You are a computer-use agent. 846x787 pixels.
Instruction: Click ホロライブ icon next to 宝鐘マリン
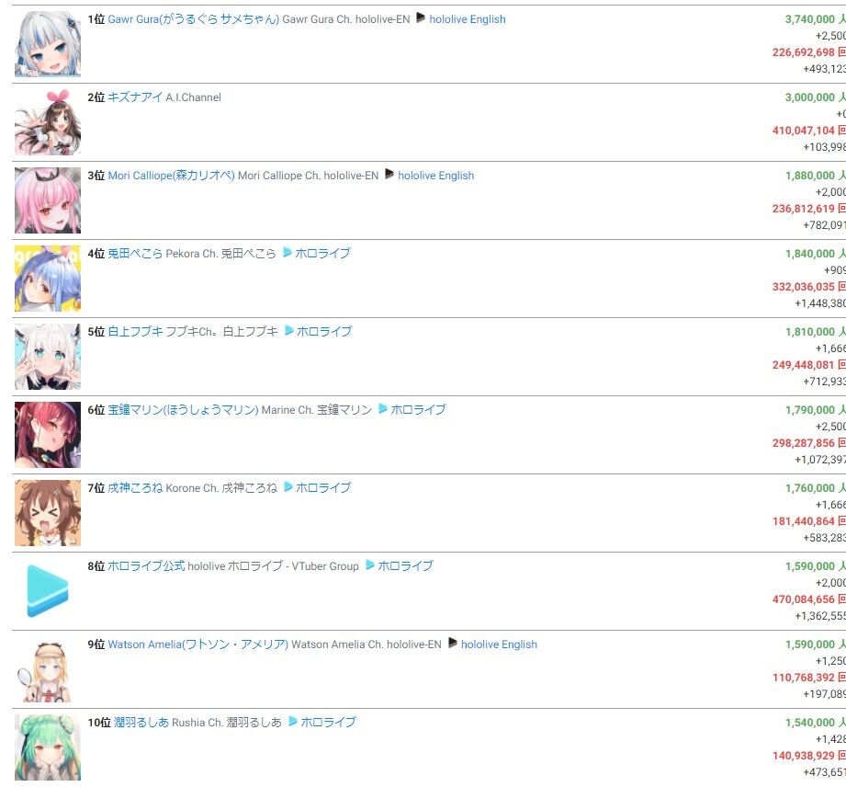coord(382,409)
